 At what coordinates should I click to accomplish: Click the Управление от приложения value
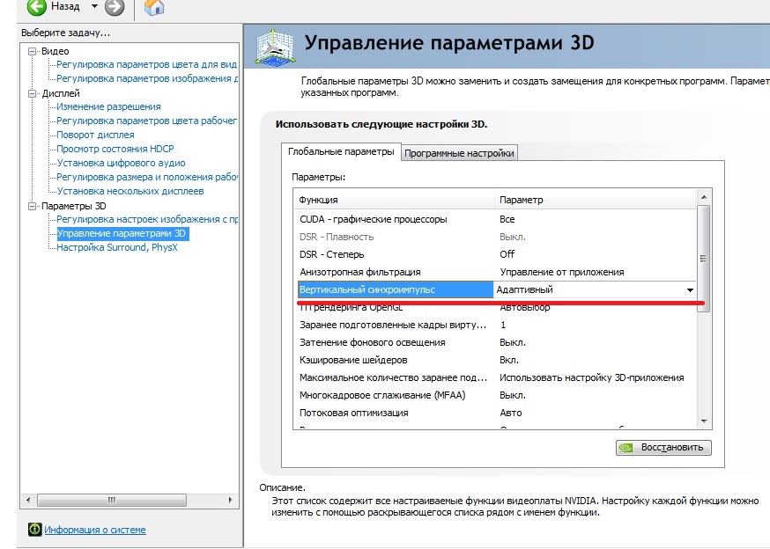562,272
